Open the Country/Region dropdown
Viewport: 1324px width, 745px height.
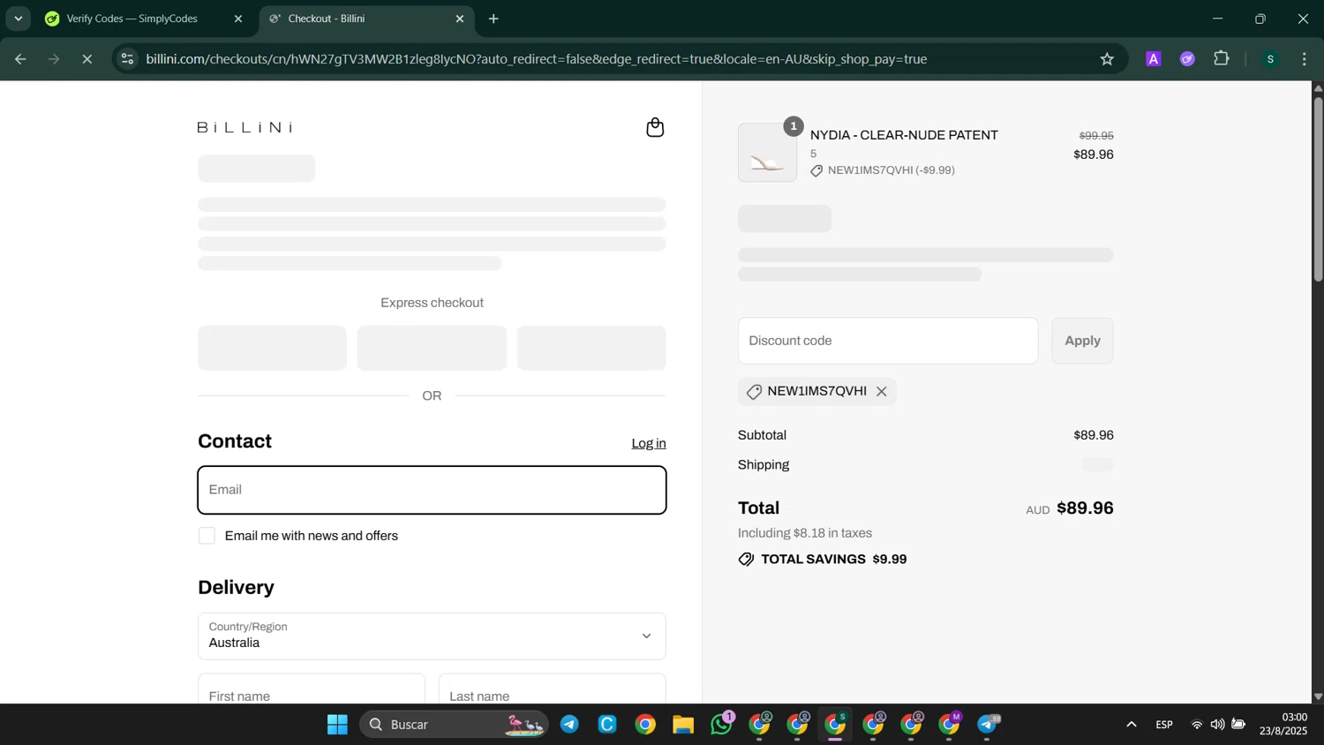point(432,636)
